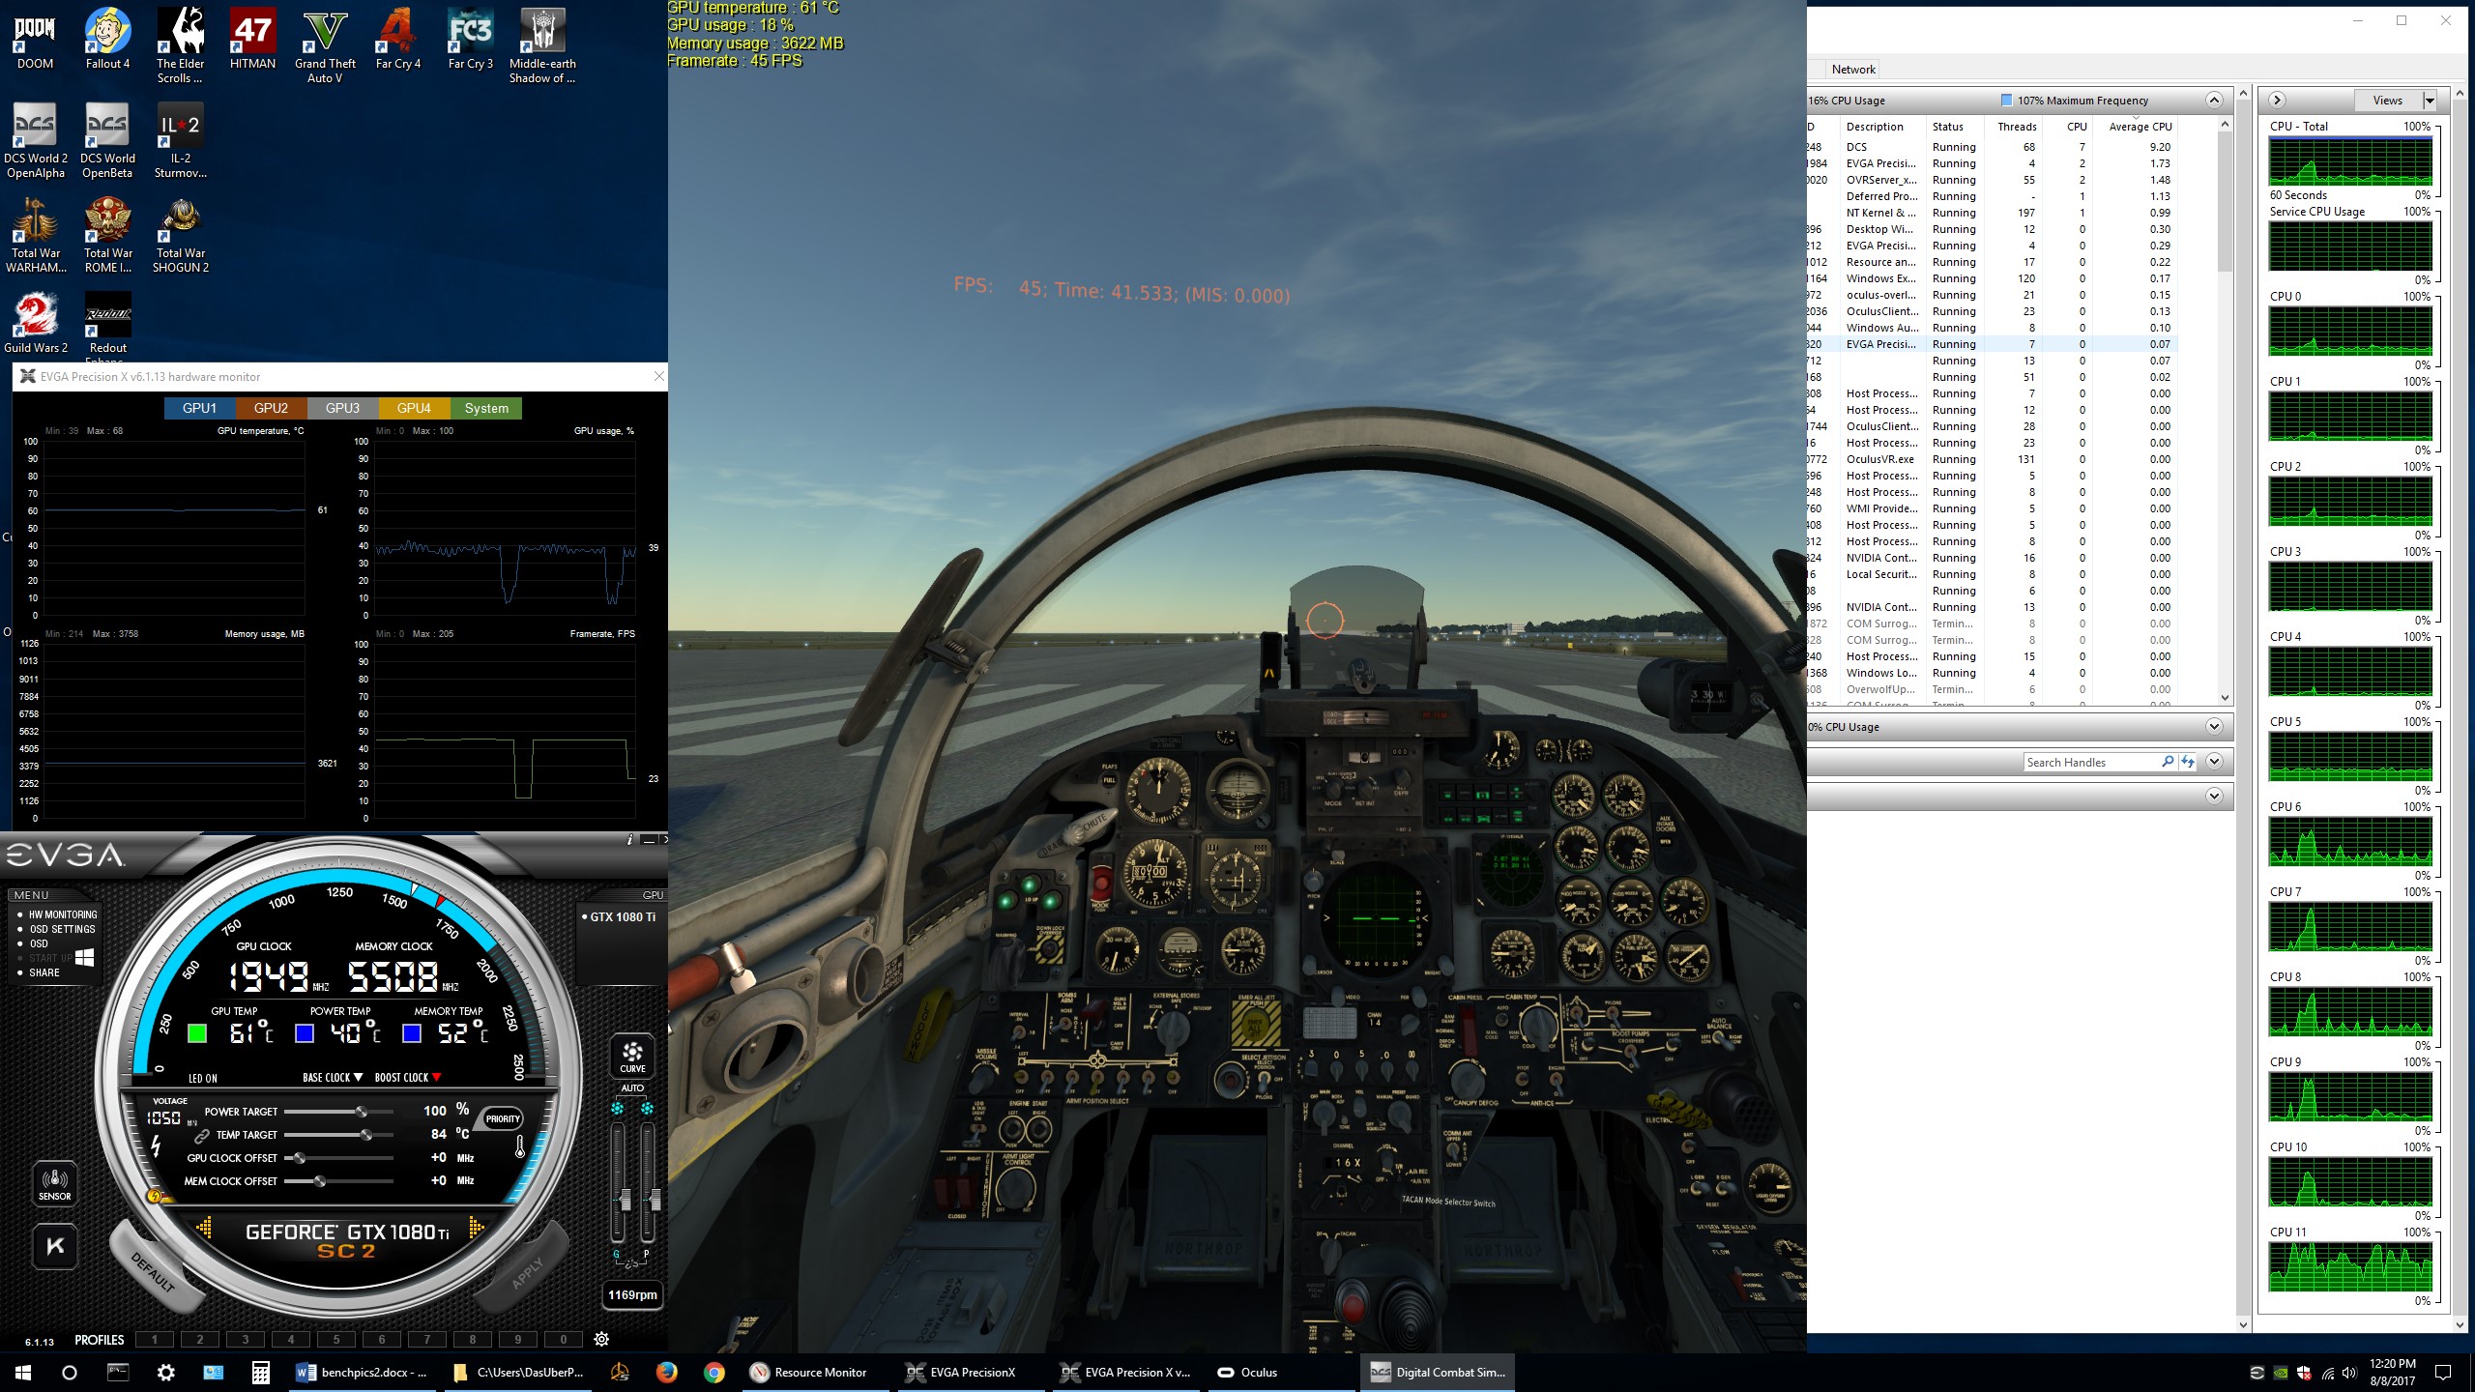
Task: Click the DEFAULT button
Action: pos(152,1272)
